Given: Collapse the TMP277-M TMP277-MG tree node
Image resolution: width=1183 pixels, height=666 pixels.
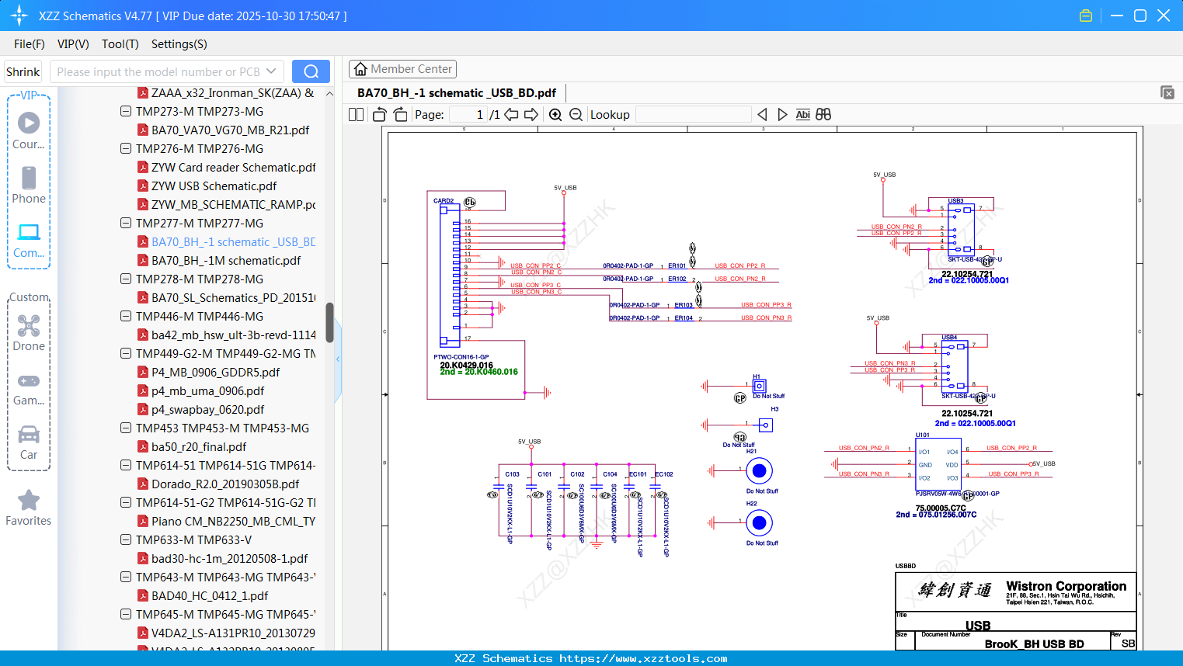Looking at the screenshot, I should click(x=126, y=224).
